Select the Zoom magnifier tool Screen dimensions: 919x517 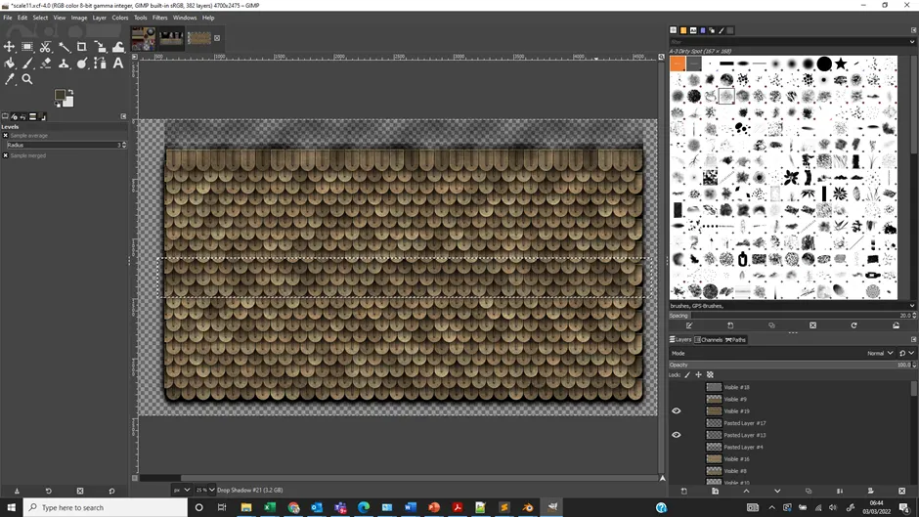[x=27, y=79]
